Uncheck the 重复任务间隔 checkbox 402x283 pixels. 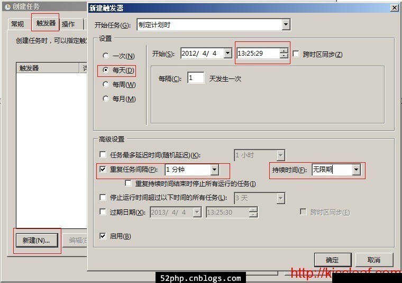point(103,170)
